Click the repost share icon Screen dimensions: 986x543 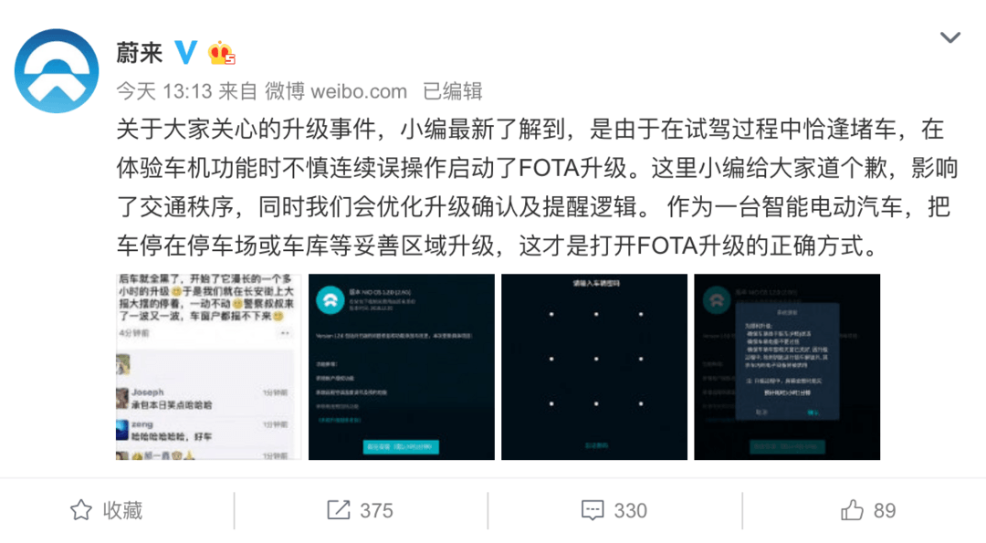(339, 510)
